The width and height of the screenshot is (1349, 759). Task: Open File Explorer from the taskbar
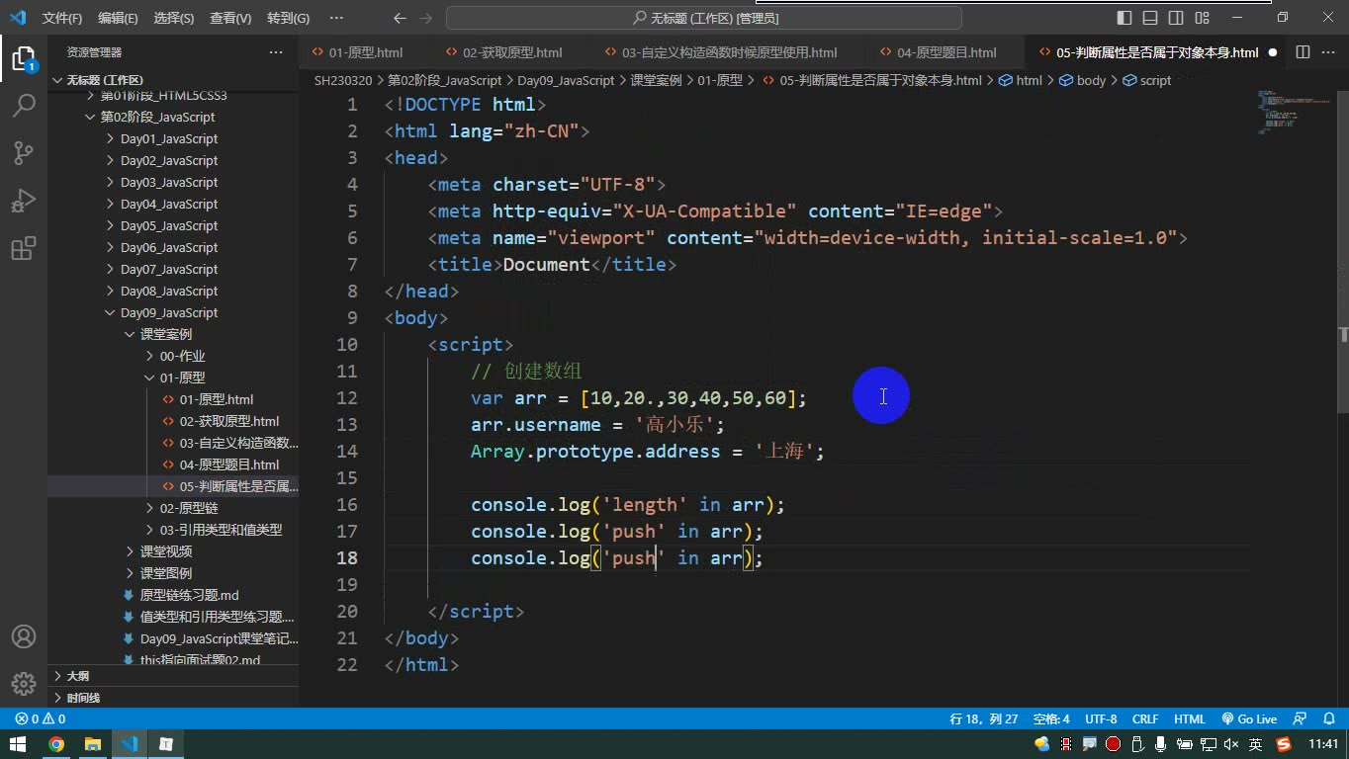[x=93, y=744]
